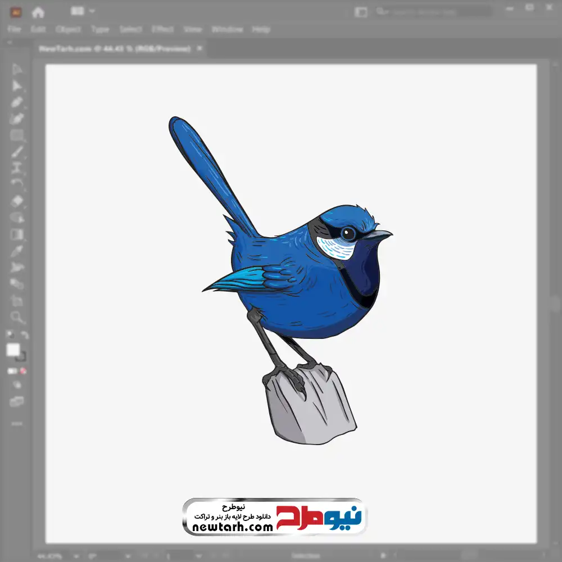Select the Eraser tool
Image resolution: width=562 pixels, height=562 pixels.
coord(17,201)
